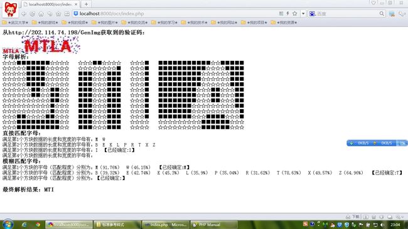Image resolution: width=408 pixels, height=229 pixels.
Task: Select the localhost:8000/ocr/index browser tab
Action: 50,4
